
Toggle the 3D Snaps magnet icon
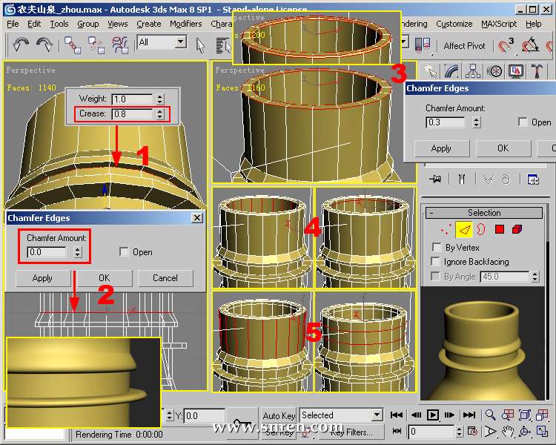coord(506,45)
